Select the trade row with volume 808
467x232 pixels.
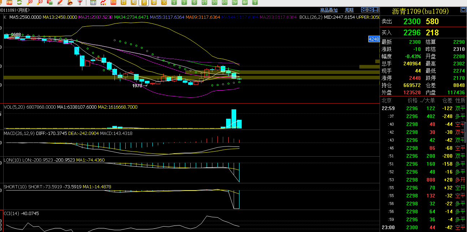(423, 180)
